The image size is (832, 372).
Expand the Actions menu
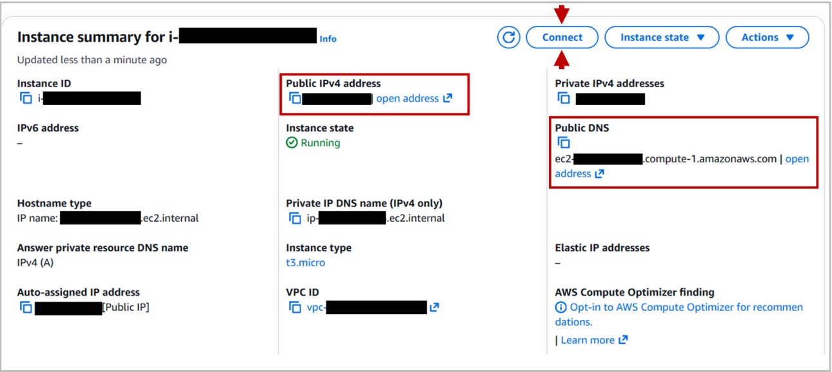coord(767,37)
